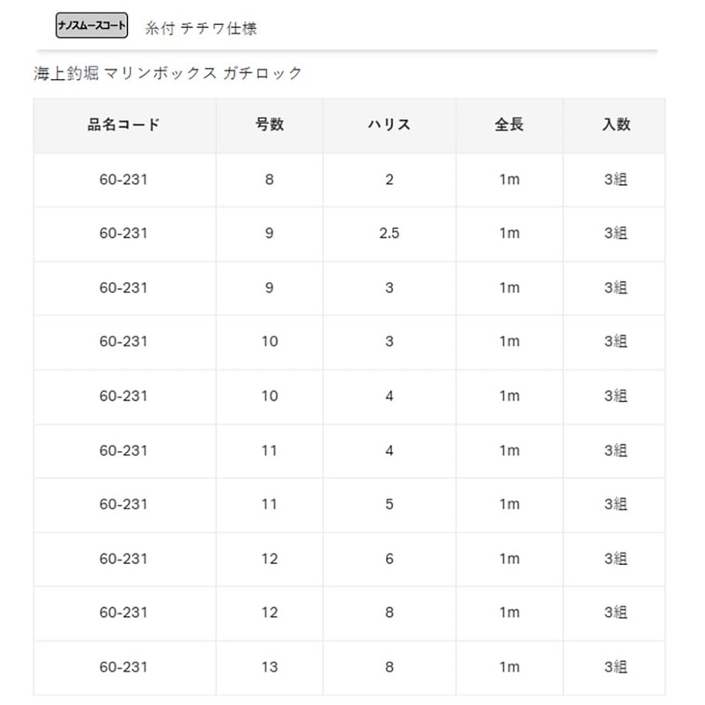Click the 品名コード column header
This screenshot has width=705, height=705.
[124, 125]
